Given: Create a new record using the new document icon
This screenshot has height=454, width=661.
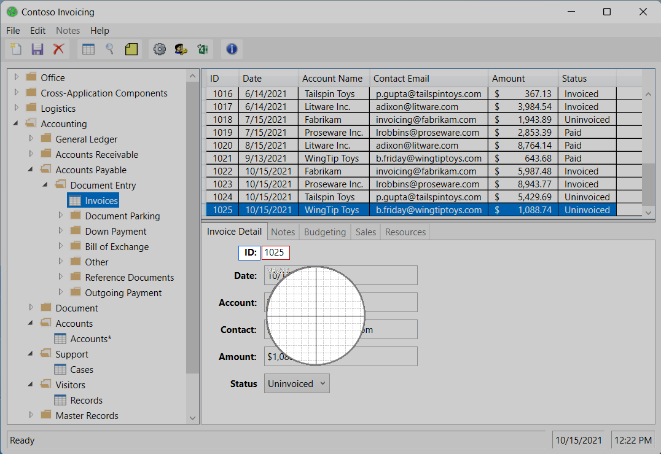Looking at the screenshot, I should pos(15,49).
